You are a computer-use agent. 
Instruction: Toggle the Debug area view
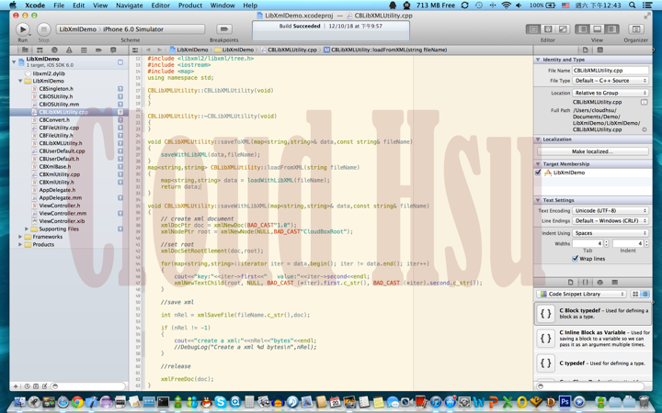597,29
